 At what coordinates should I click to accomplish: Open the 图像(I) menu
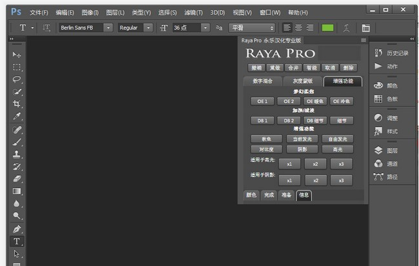[x=90, y=12]
